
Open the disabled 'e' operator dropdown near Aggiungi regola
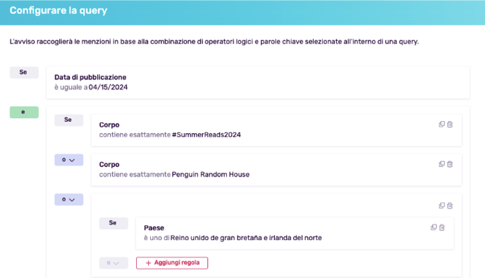click(113, 263)
